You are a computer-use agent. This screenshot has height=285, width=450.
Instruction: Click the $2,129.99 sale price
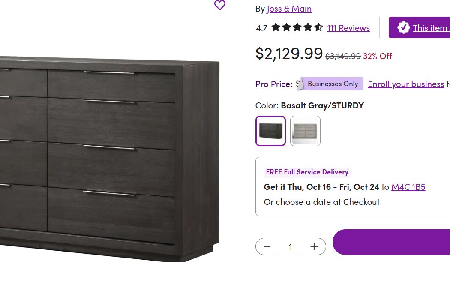(289, 54)
